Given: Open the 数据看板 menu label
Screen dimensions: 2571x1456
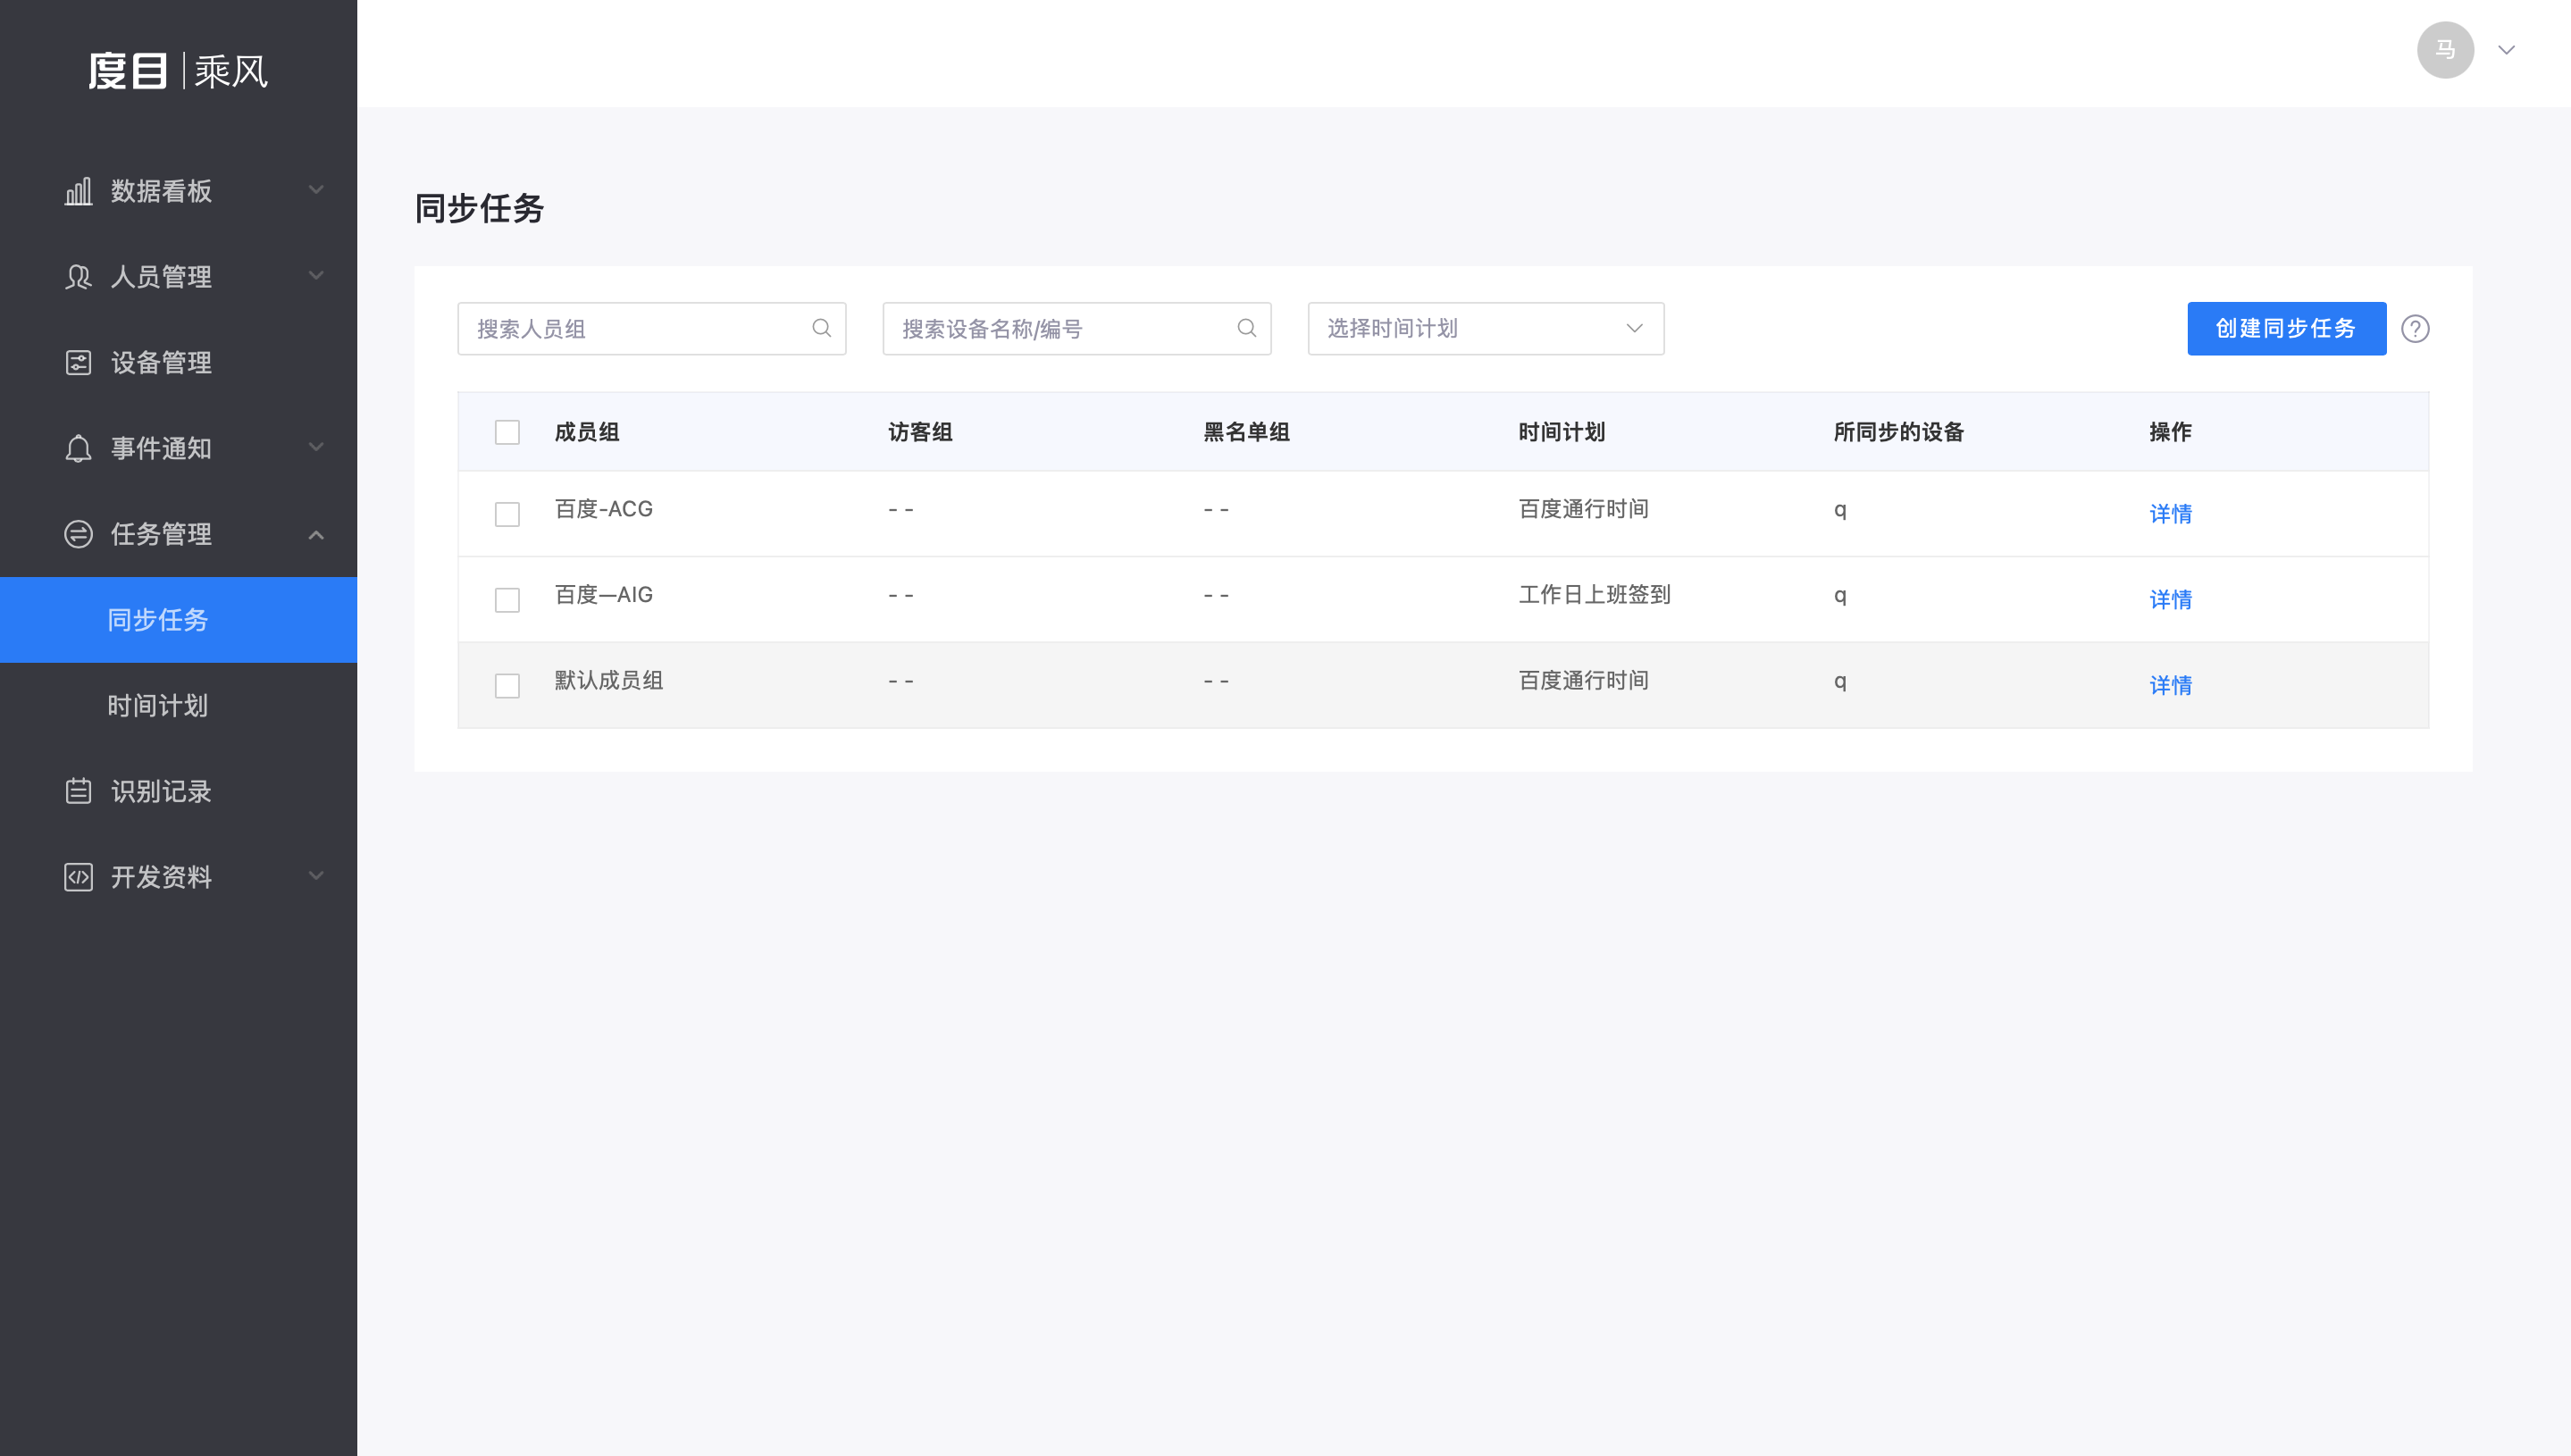Looking at the screenshot, I should [161, 191].
